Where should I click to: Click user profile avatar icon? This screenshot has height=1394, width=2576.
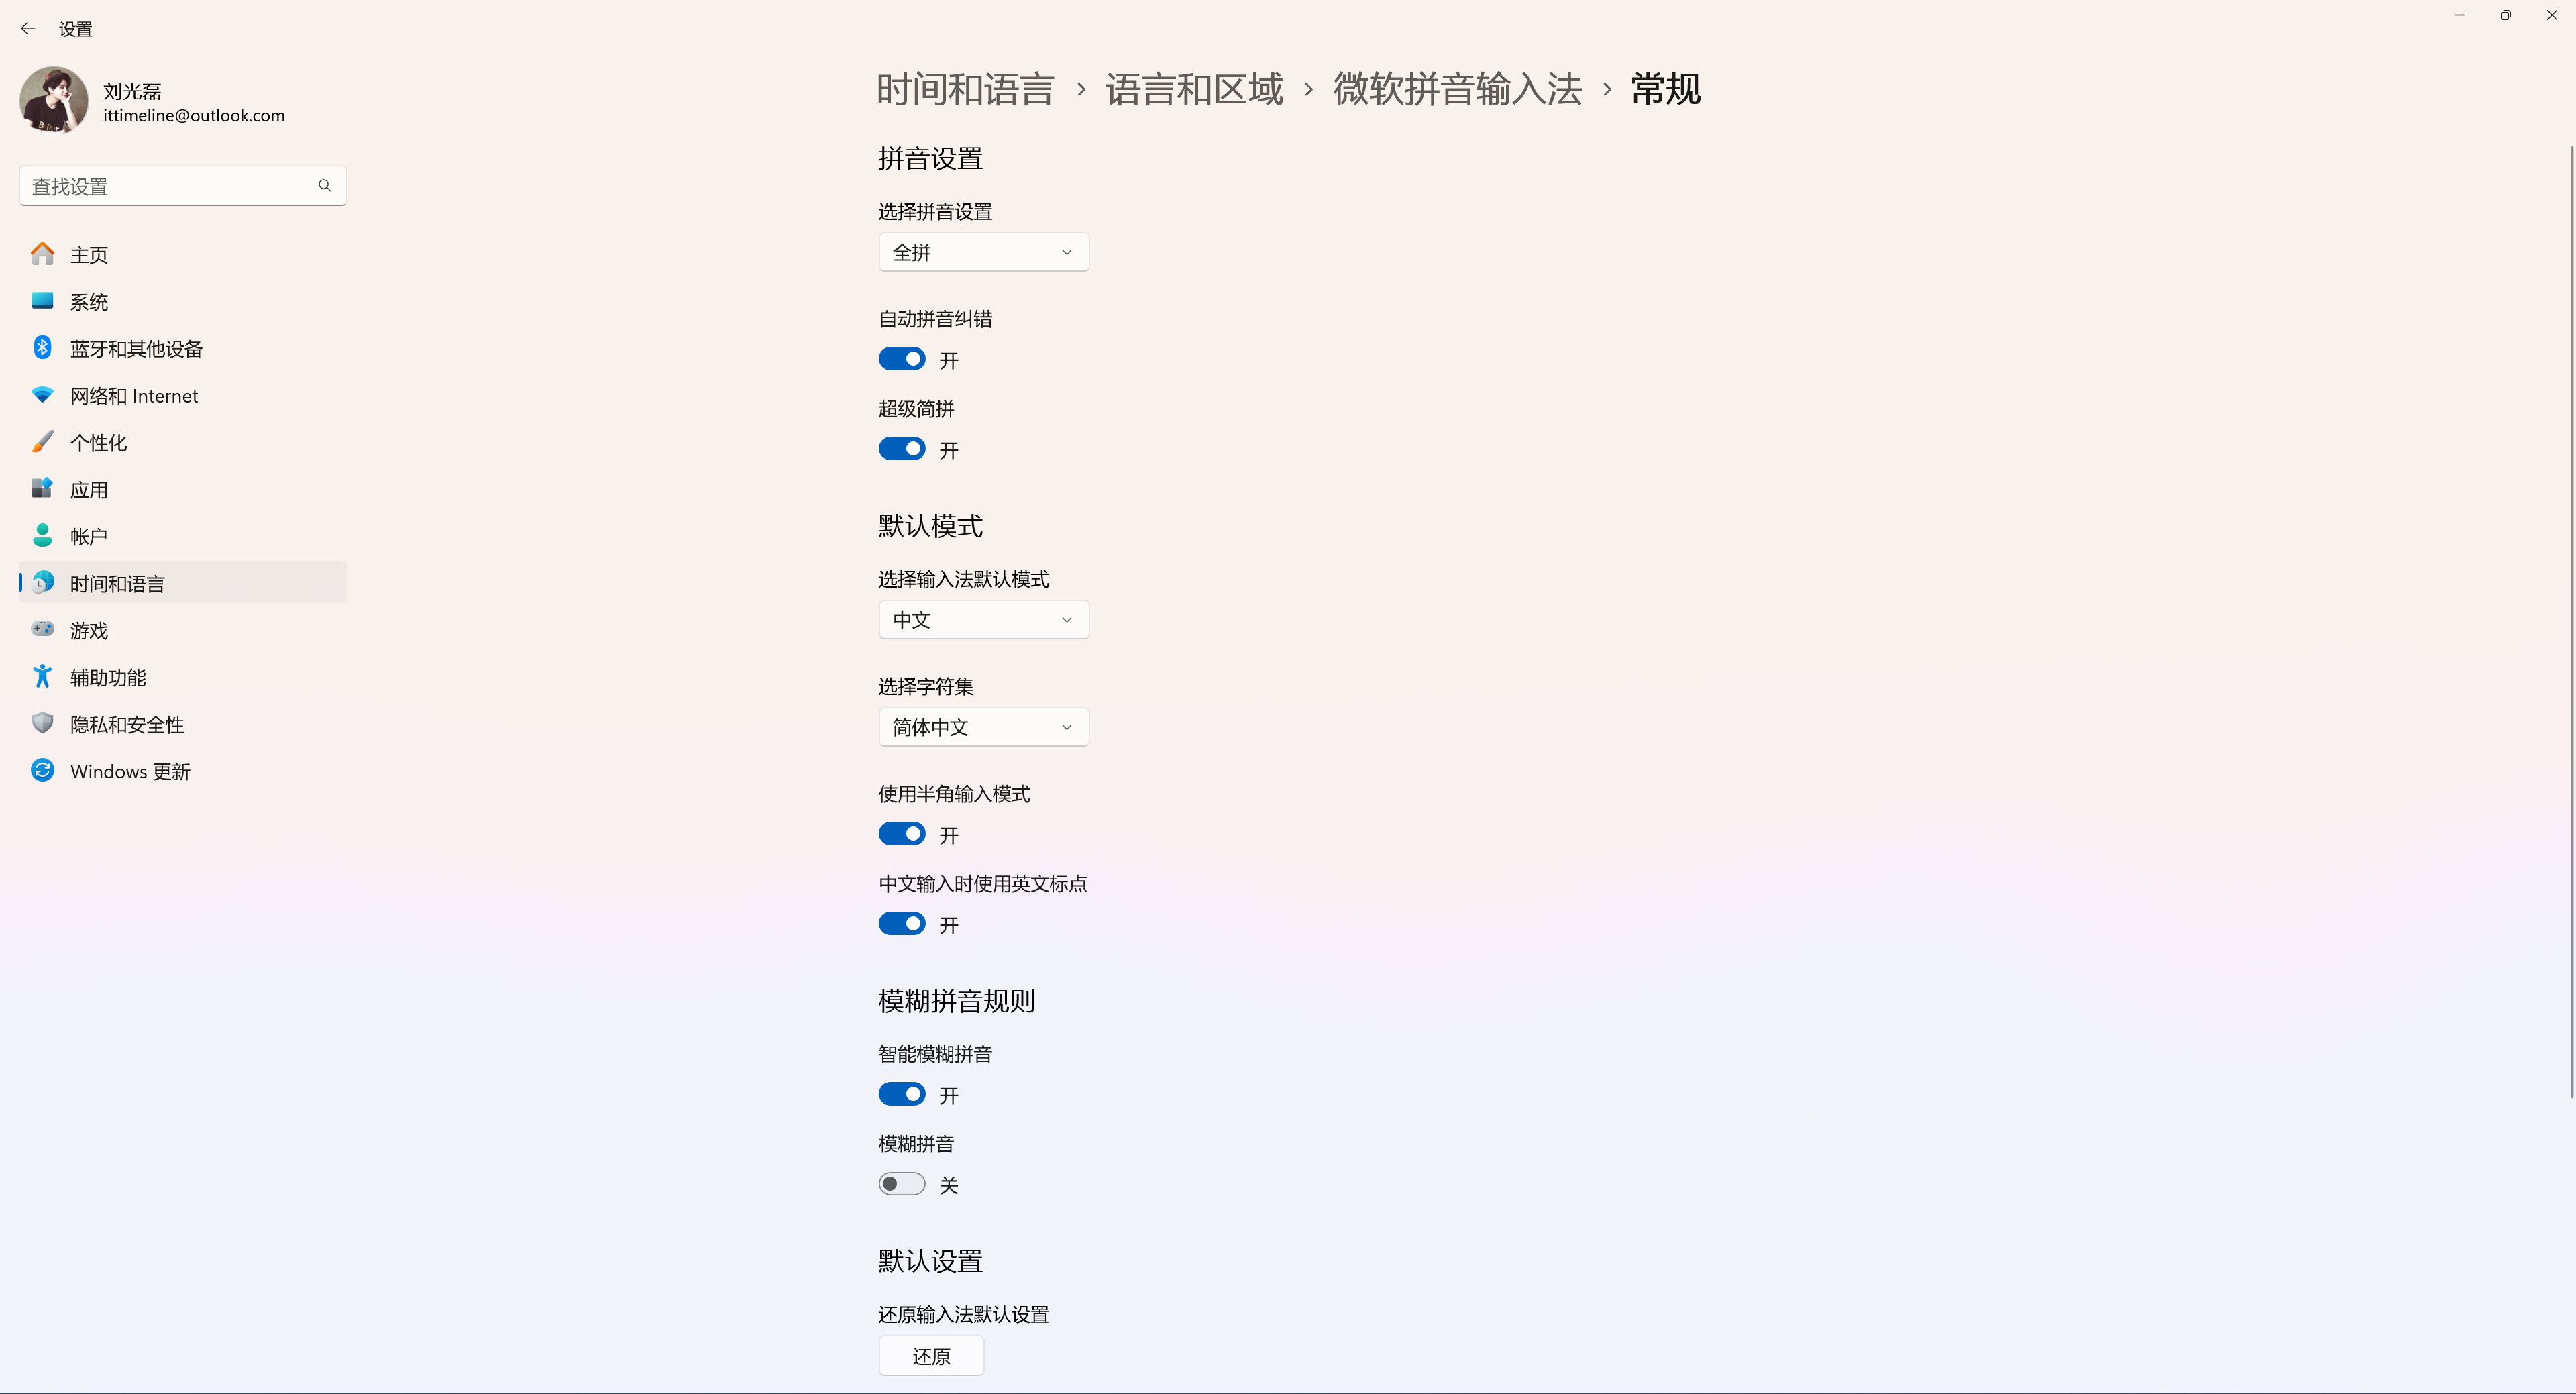pos(52,99)
